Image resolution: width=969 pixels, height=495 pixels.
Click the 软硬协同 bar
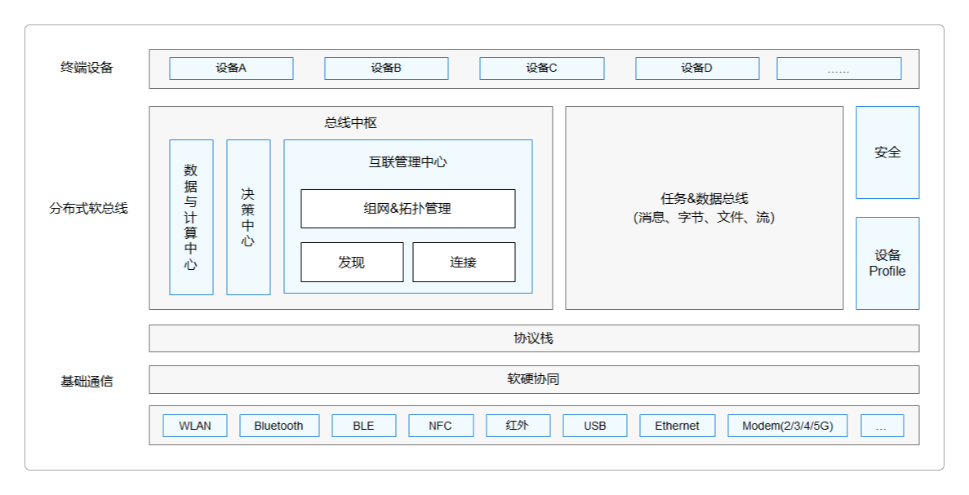534,379
